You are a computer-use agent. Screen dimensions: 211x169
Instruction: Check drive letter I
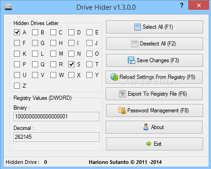[x=71, y=43]
